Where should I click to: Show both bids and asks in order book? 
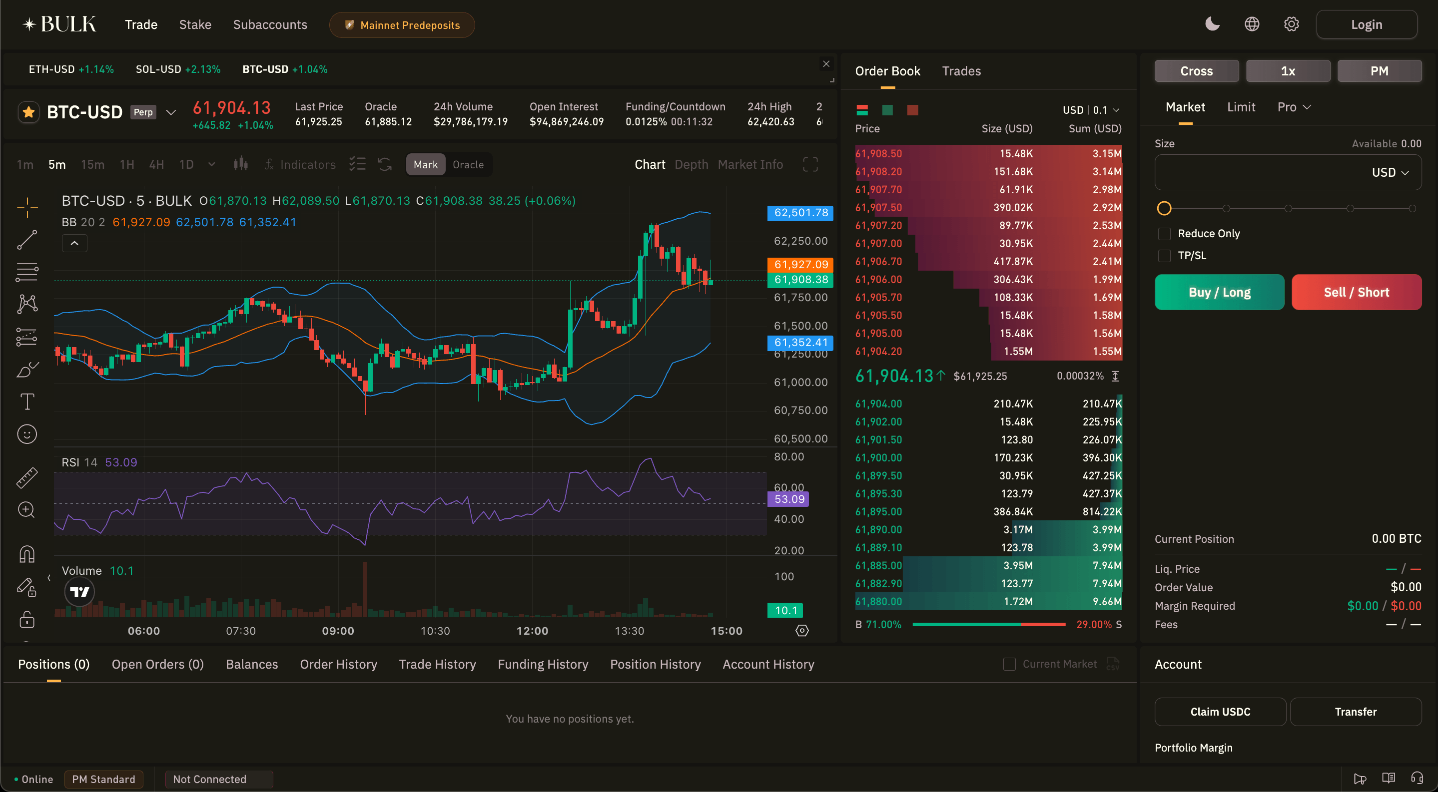pos(862,110)
